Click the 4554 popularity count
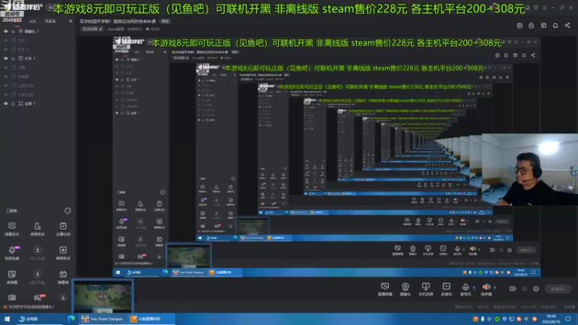578x325 pixels. (152, 29)
